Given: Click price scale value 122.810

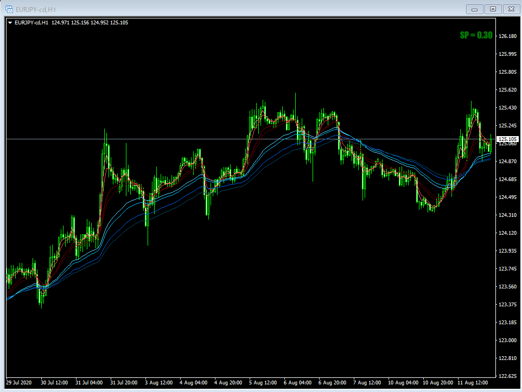Looking at the screenshot, I should coord(508,358).
